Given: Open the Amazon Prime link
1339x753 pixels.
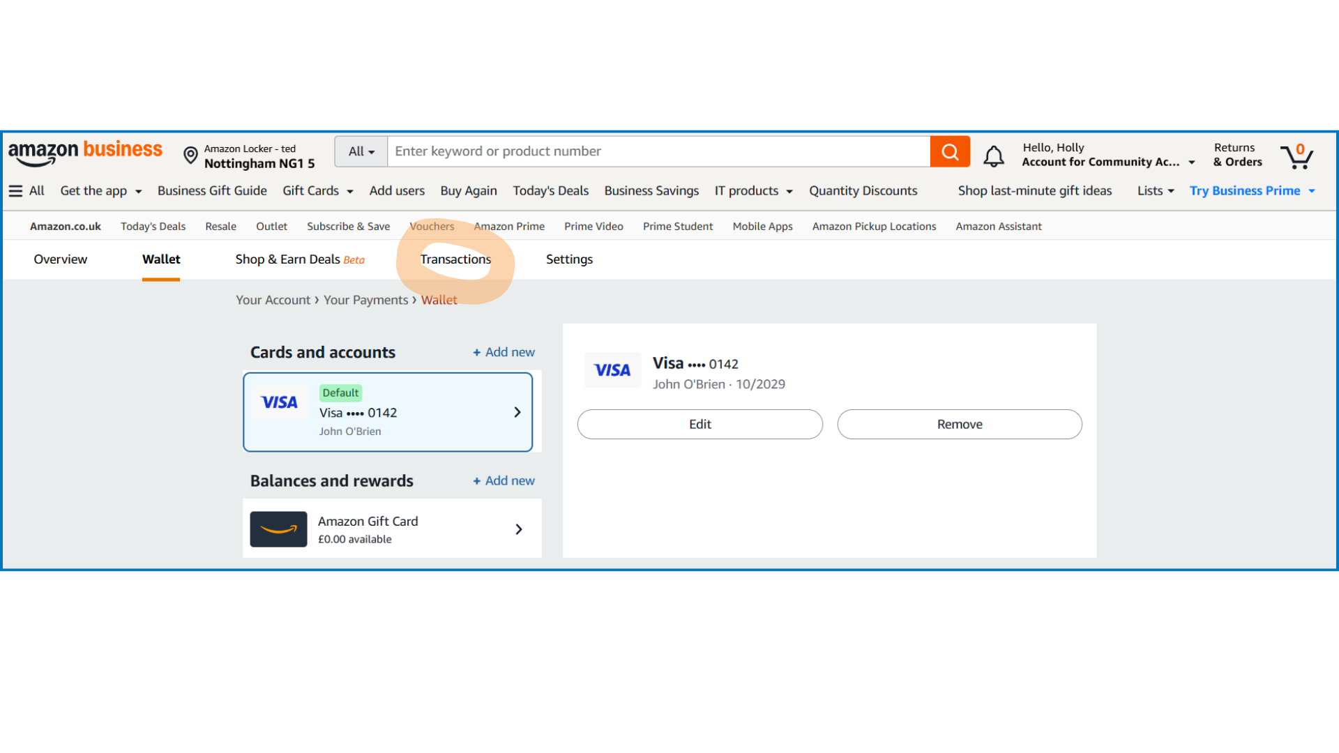Looking at the screenshot, I should (509, 227).
